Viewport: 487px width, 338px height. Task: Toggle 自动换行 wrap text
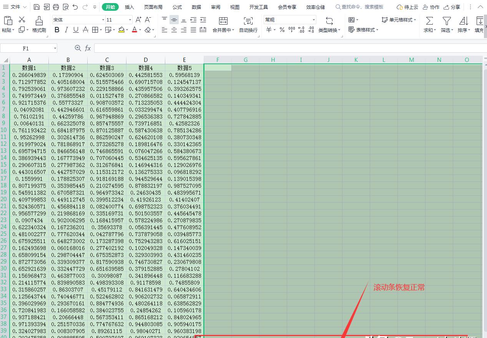tap(248, 25)
